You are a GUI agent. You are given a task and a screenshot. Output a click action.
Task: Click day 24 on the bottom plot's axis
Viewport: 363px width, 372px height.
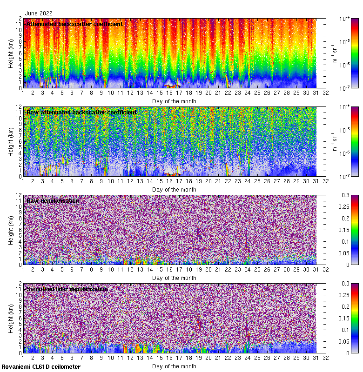click(248, 358)
